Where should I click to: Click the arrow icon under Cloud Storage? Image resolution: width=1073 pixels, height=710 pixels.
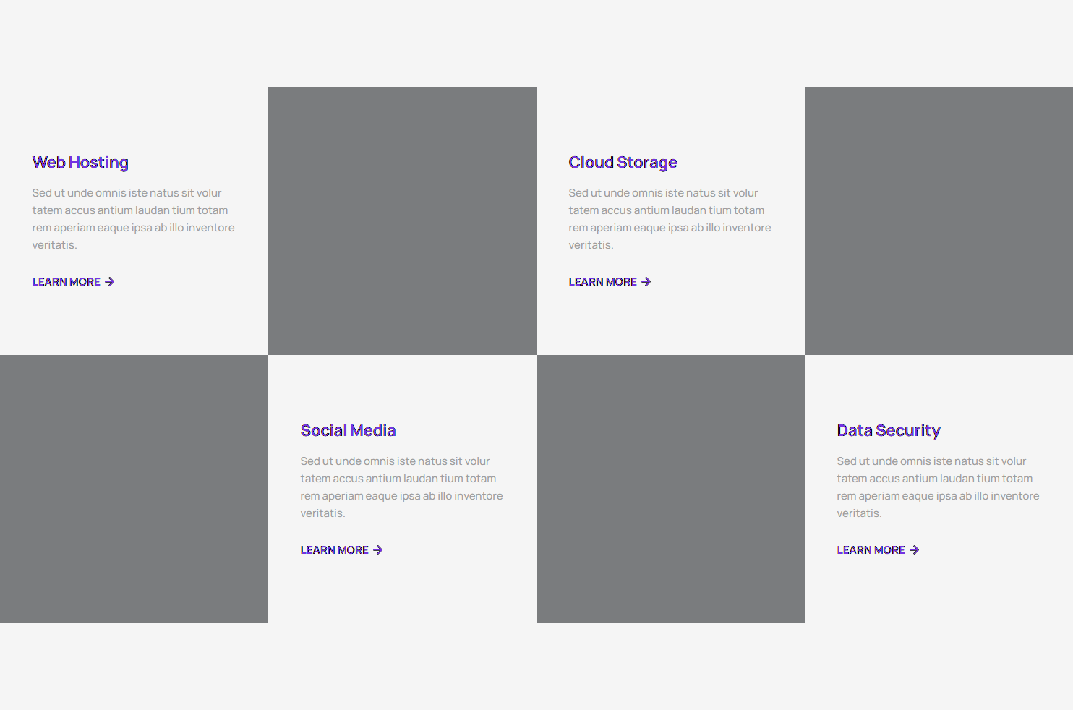coord(646,282)
